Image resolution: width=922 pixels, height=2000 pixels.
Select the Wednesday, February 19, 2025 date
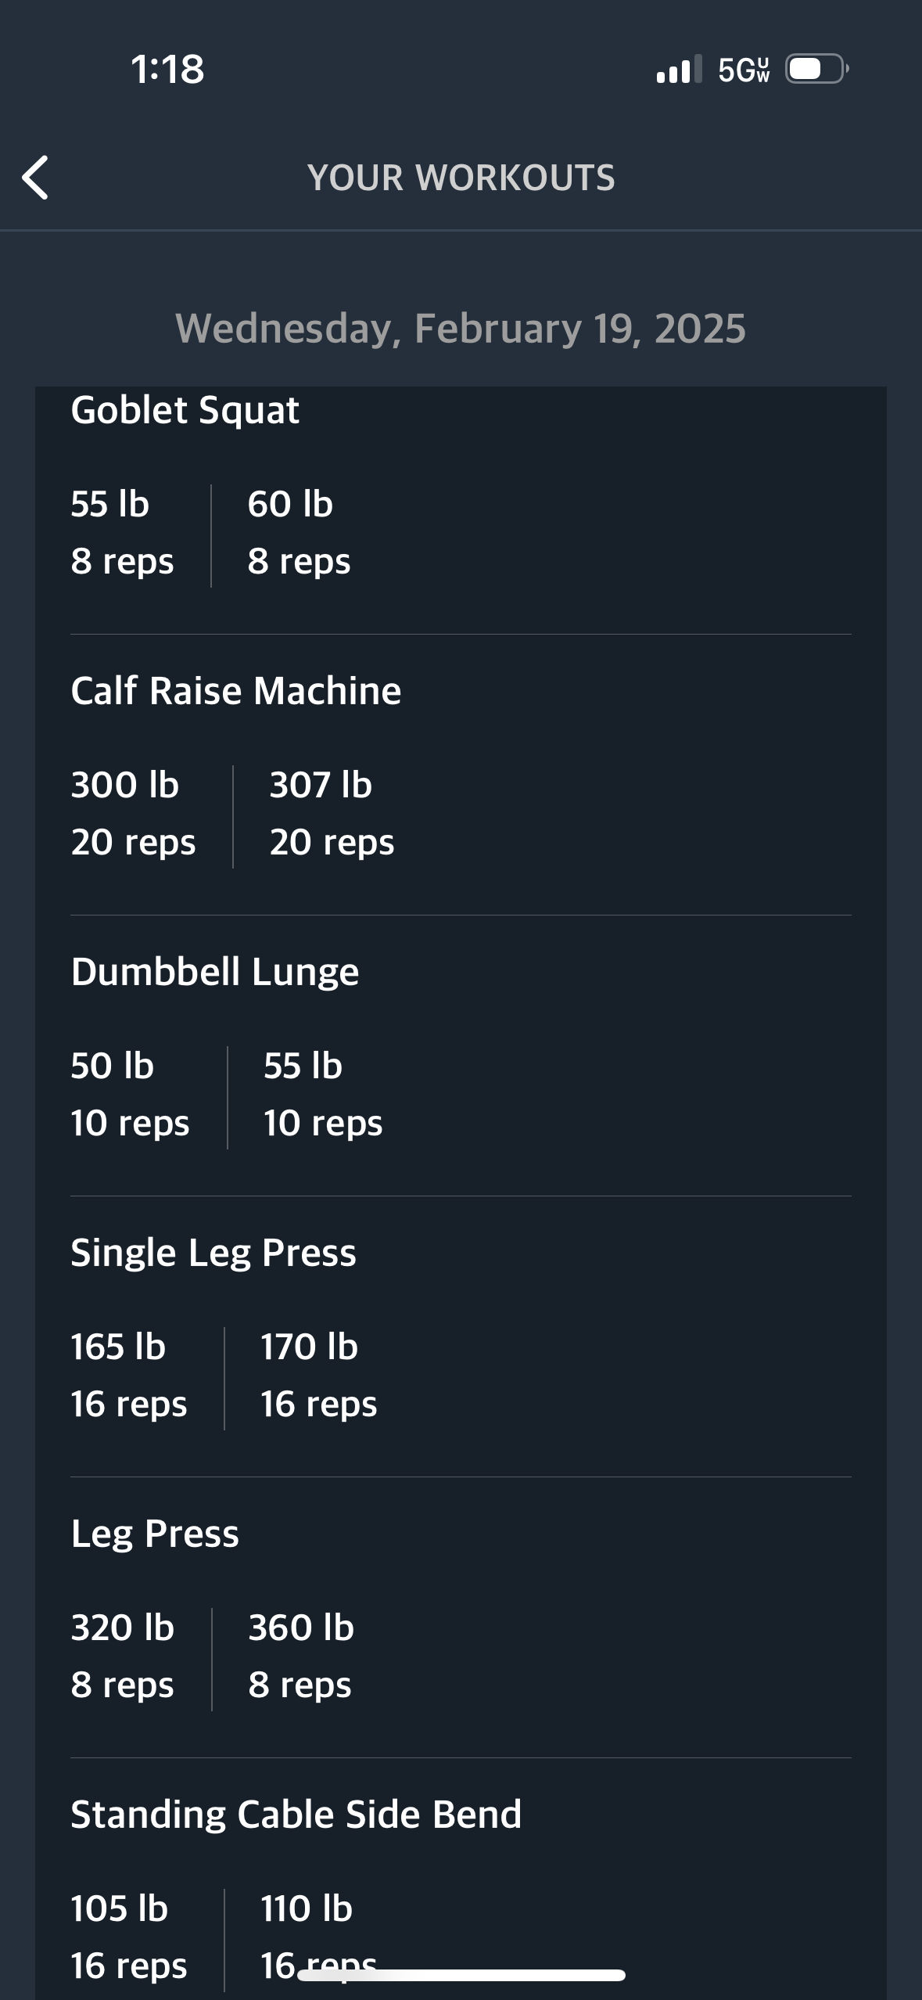click(x=461, y=328)
